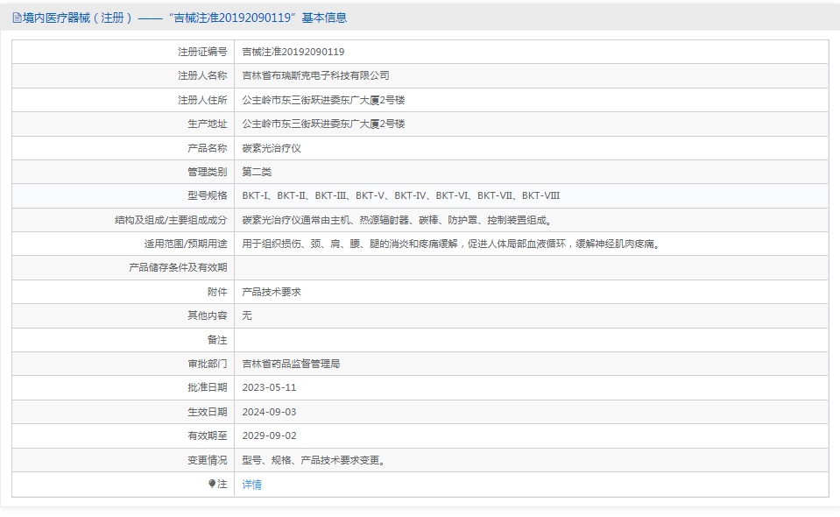Image resolution: width=840 pixels, height=517 pixels.
Task: Click the 变更情况 label
Action: (x=208, y=460)
